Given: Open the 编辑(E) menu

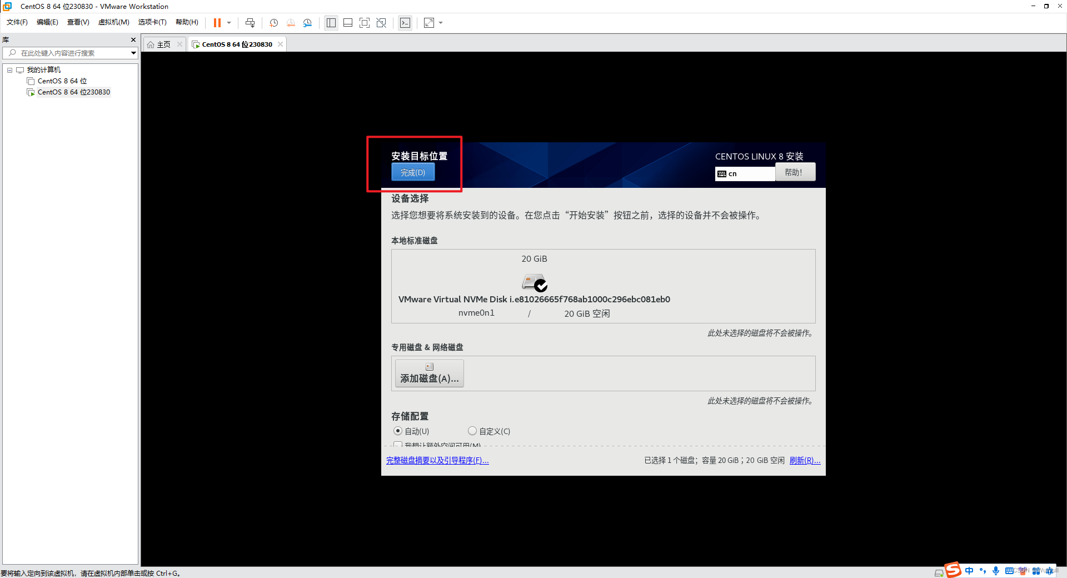Looking at the screenshot, I should 47,22.
